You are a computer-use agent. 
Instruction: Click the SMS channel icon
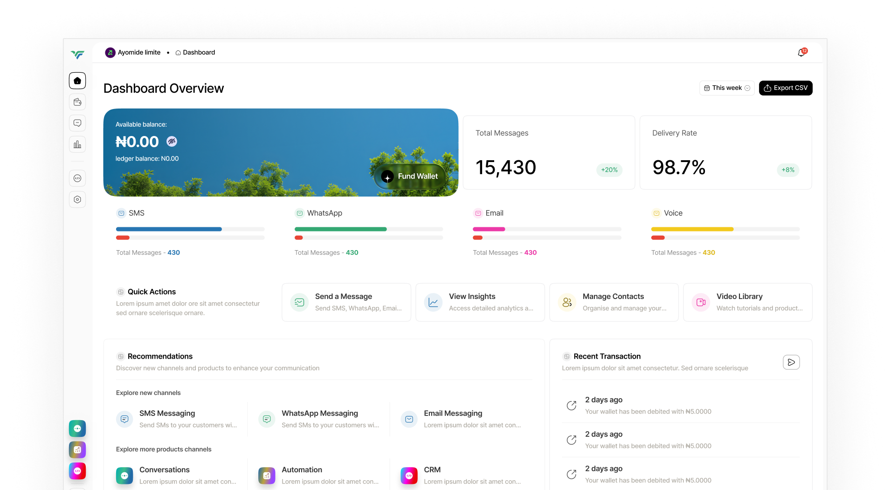pos(121,213)
